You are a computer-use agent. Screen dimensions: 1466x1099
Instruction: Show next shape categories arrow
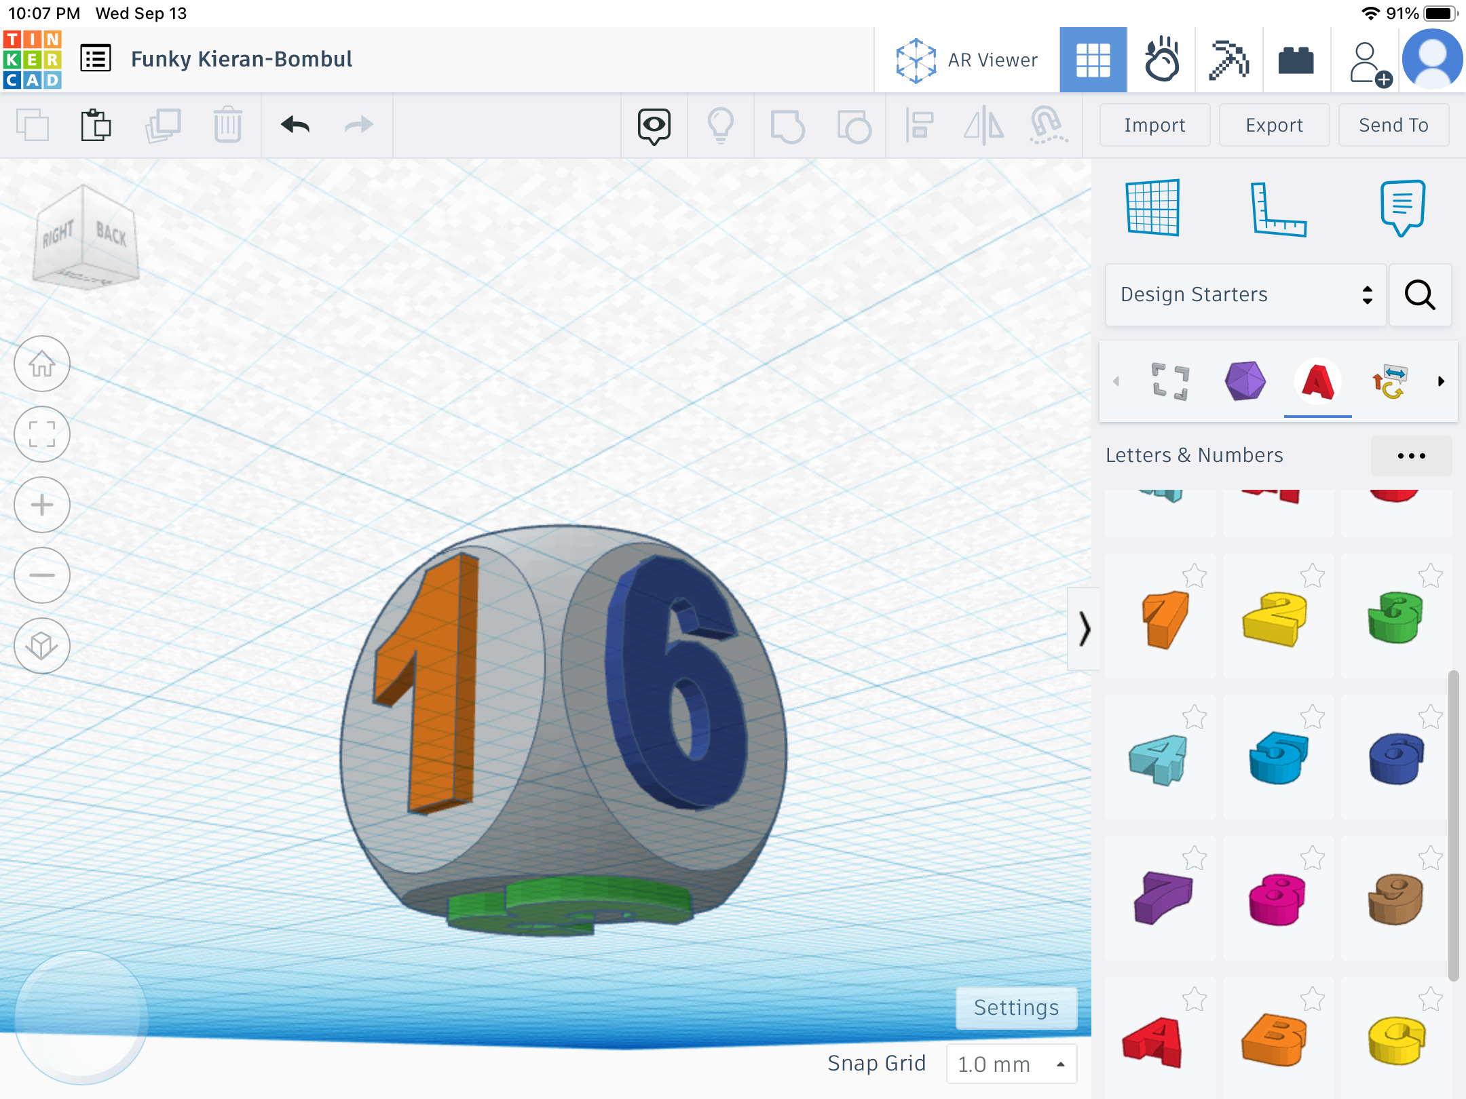click(x=1441, y=381)
